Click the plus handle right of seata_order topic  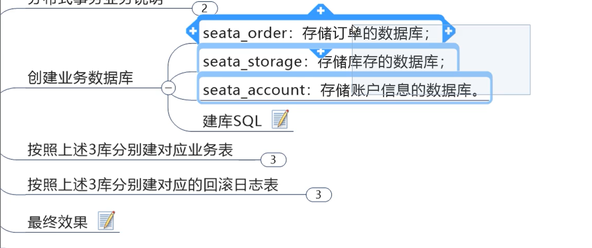(x=449, y=31)
